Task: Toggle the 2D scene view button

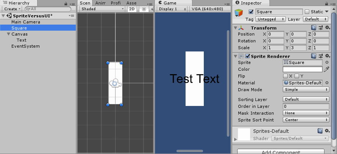Action: click(x=132, y=9)
